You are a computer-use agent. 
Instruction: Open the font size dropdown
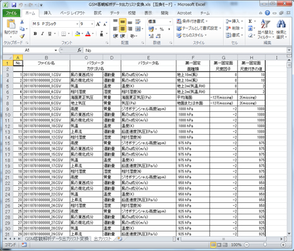pos(92,24)
